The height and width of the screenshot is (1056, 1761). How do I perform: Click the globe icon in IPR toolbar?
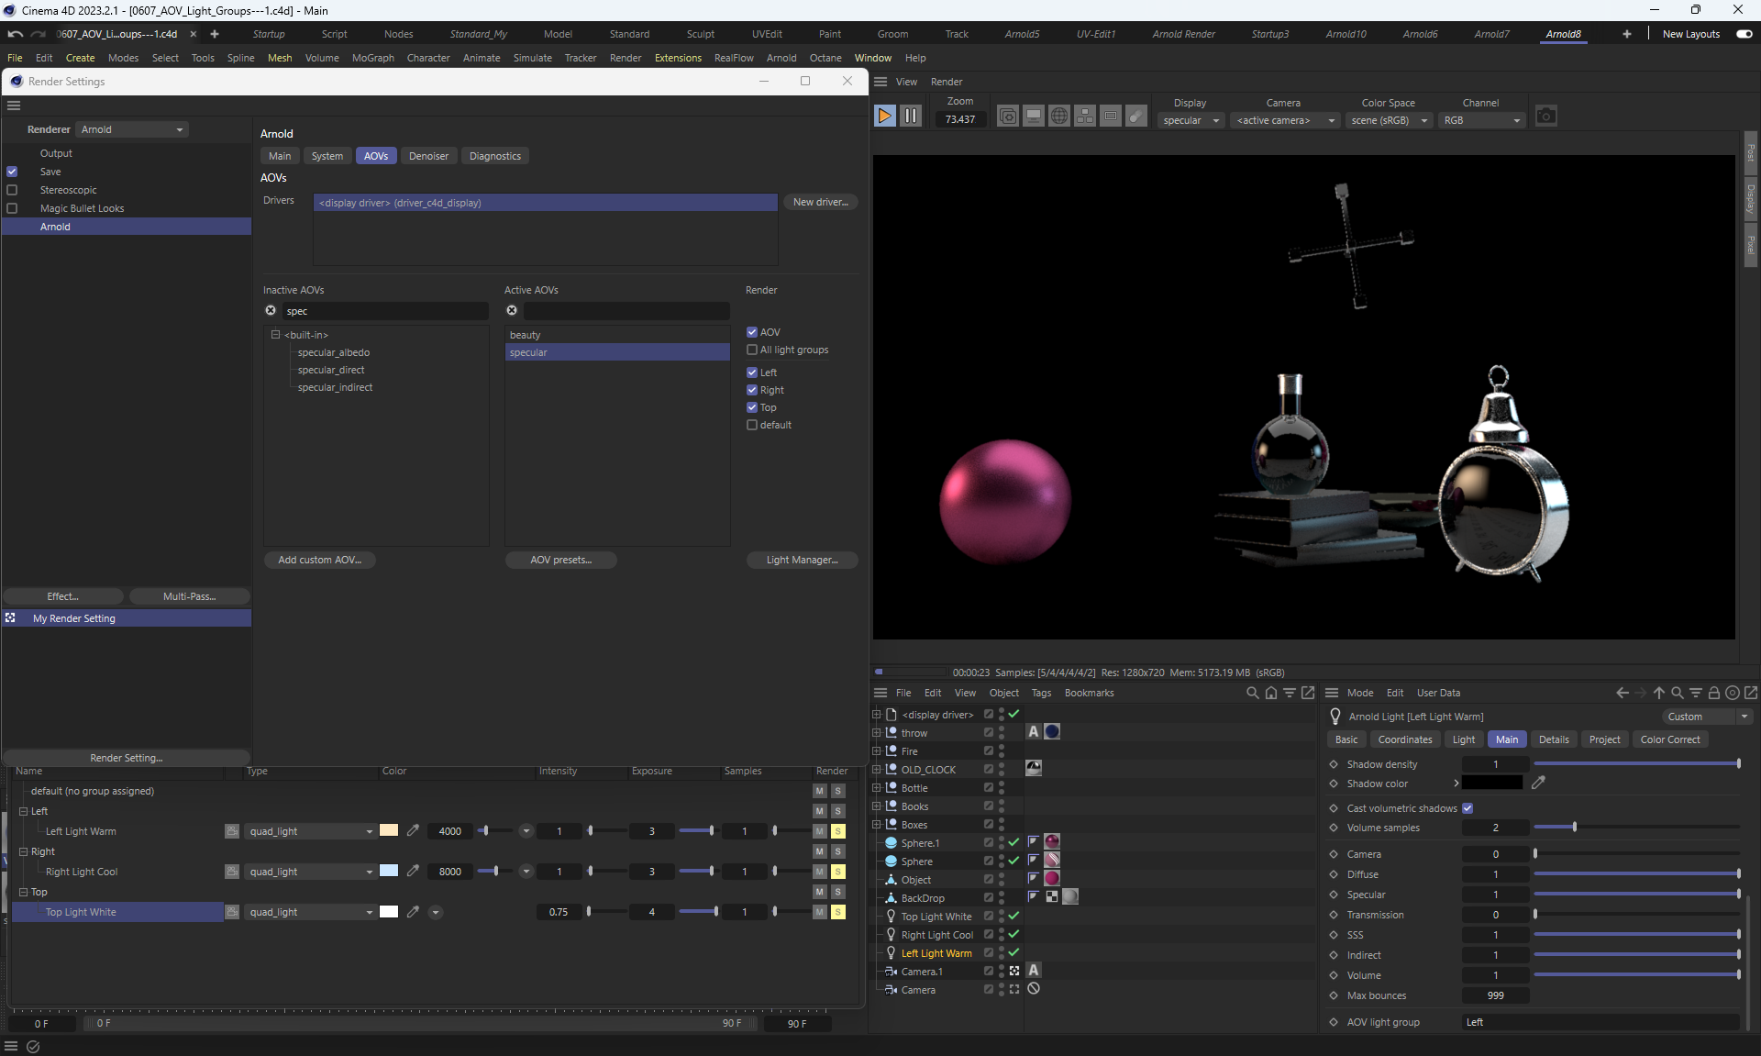tap(1058, 117)
